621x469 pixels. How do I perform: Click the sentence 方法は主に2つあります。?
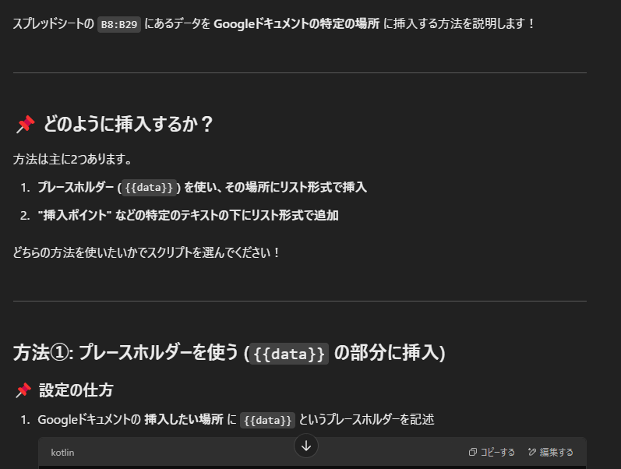pyautogui.click(x=72, y=159)
